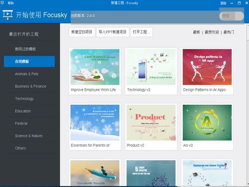Choose Business & Finance category
This screenshot has height=187, width=249.
pos(30,86)
